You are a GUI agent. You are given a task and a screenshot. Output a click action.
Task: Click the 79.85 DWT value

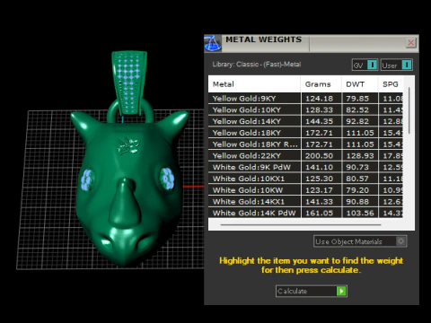(x=357, y=99)
